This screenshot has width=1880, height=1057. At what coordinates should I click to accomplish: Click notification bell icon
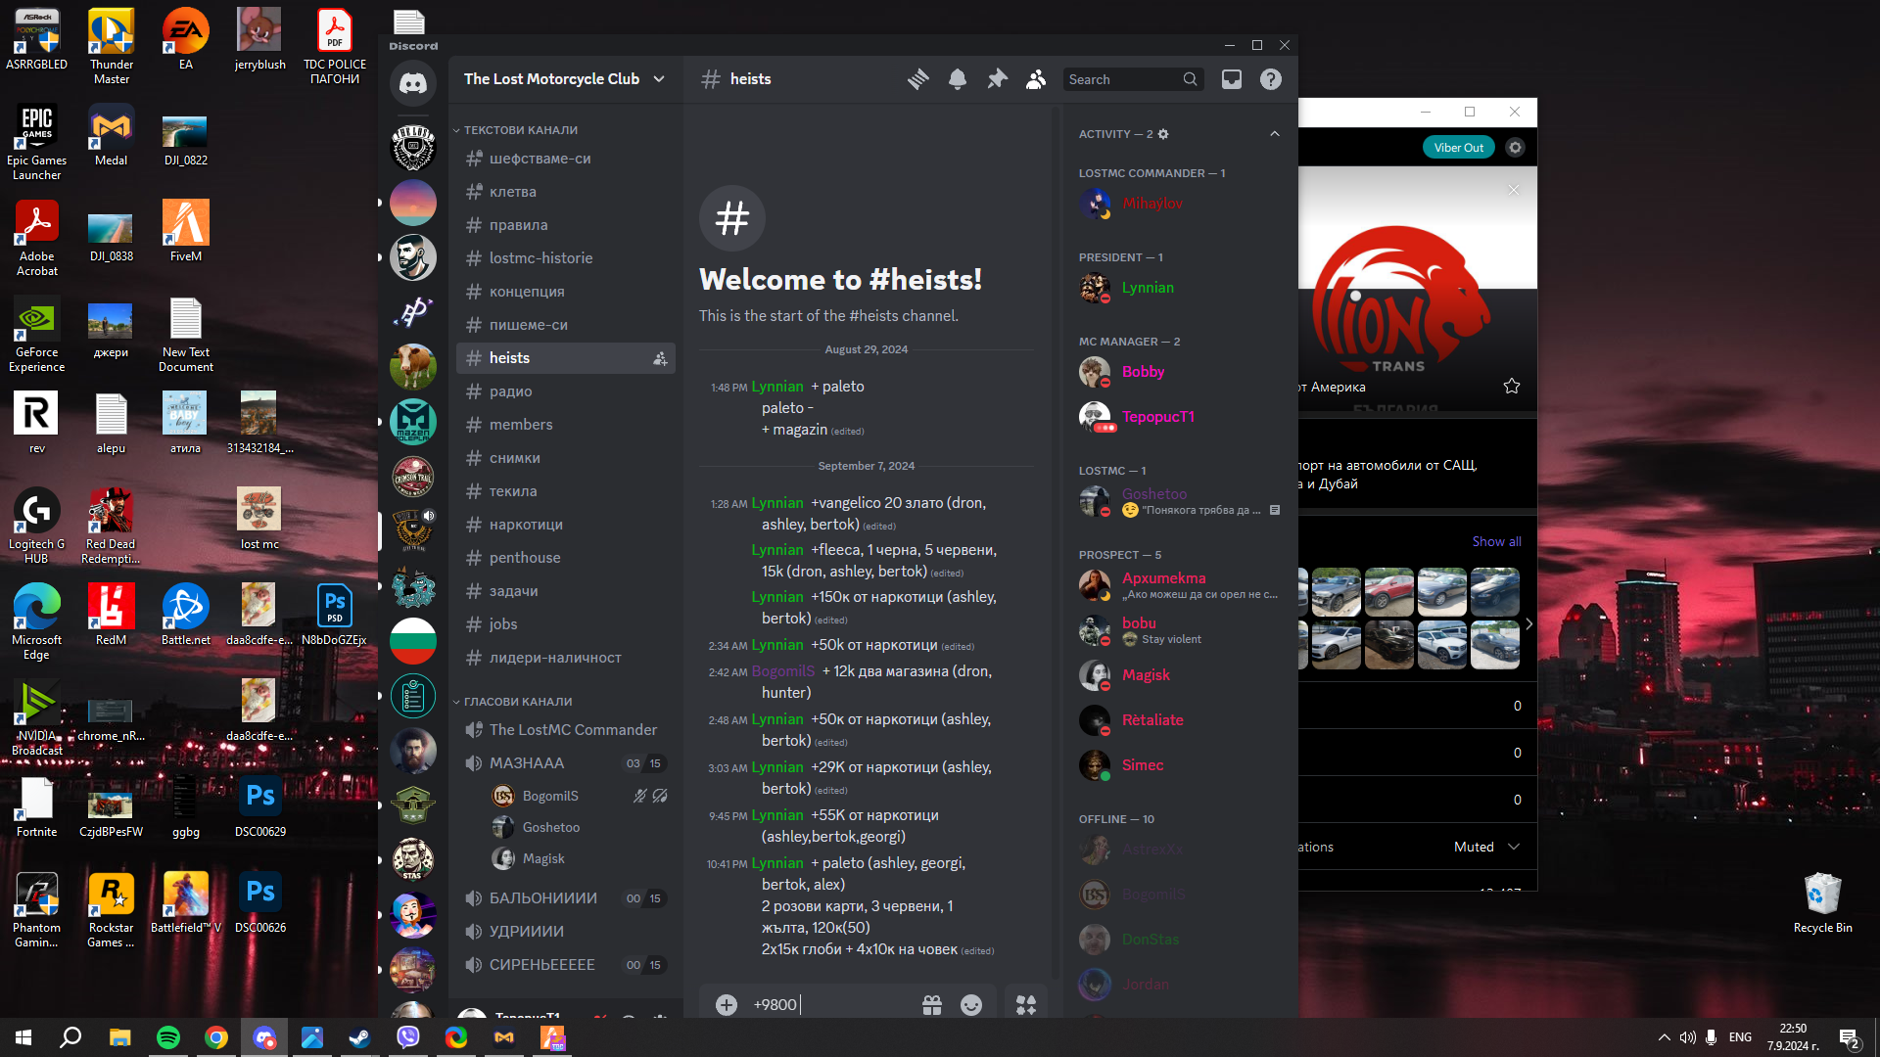(x=957, y=79)
